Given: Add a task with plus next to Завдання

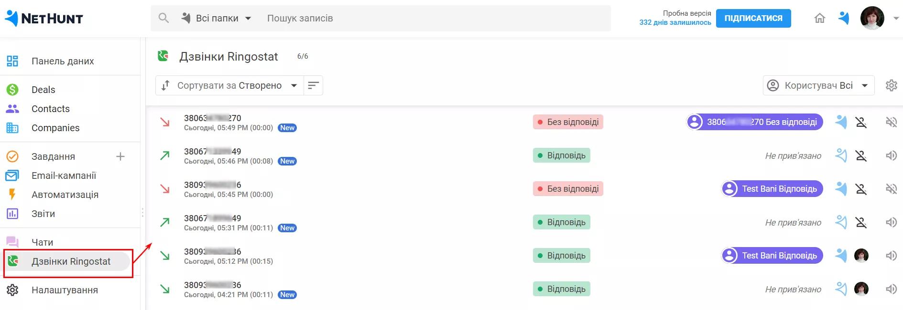Looking at the screenshot, I should click(120, 156).
